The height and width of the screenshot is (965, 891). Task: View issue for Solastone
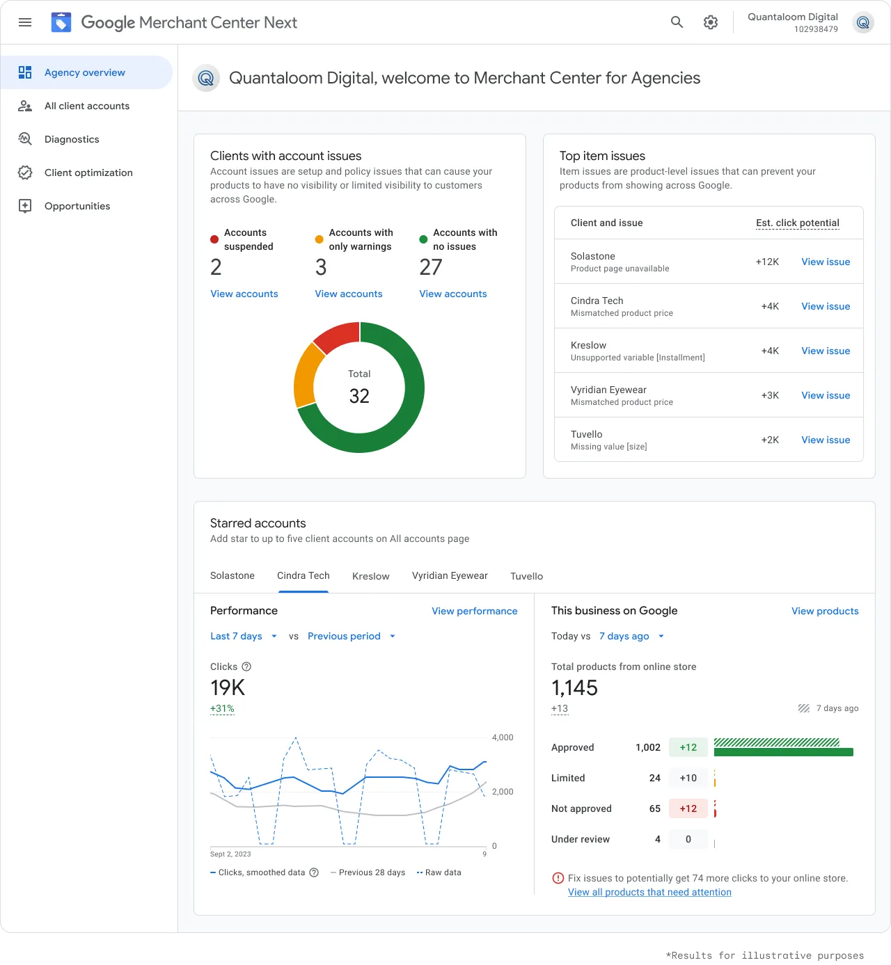(826, 262)
